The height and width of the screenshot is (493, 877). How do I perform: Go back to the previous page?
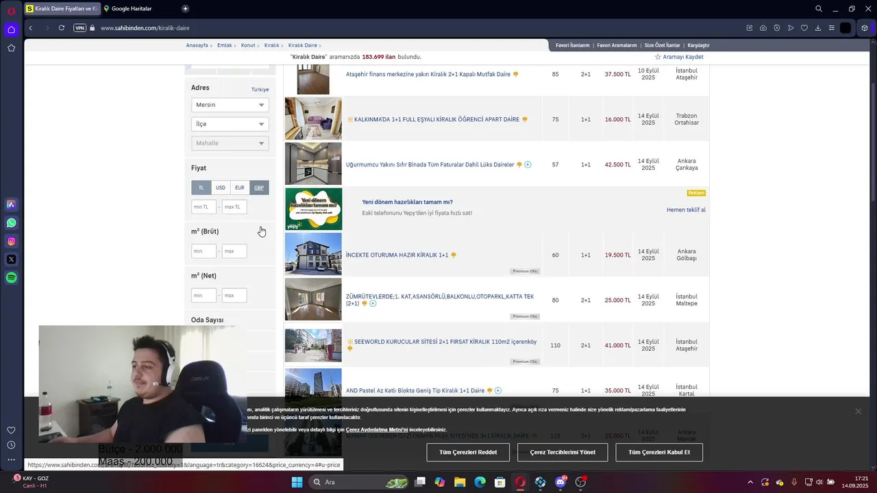(x=30, y=28)
